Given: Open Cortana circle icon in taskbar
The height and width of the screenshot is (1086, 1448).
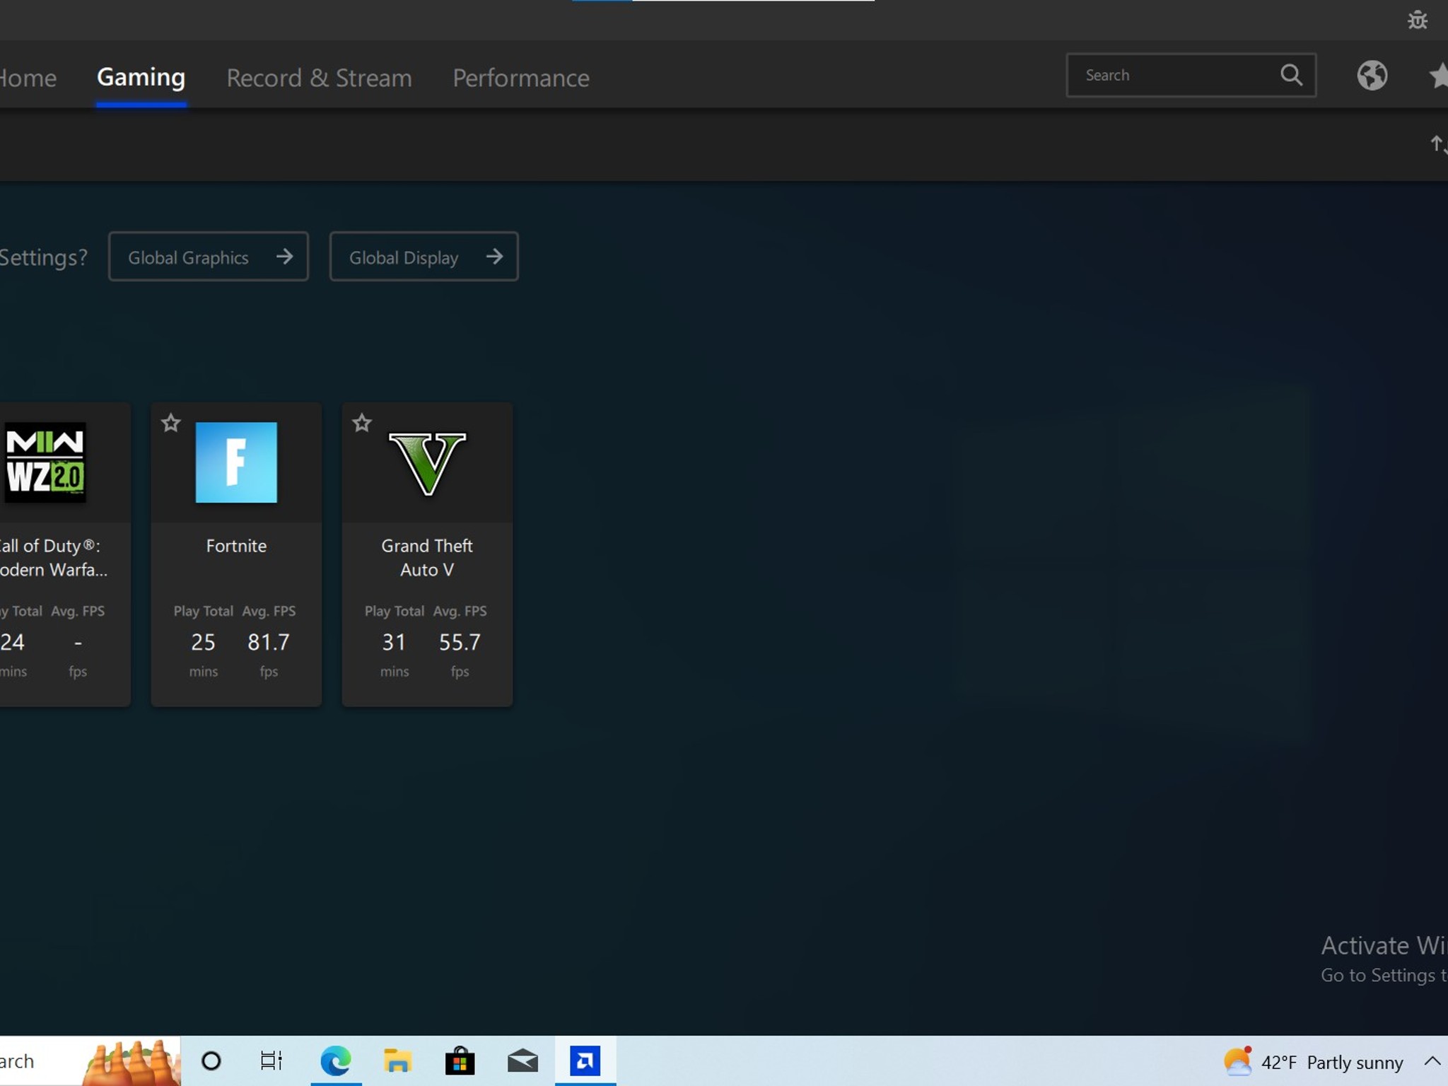Looking at the screenshot, I should pos(211,1061).
